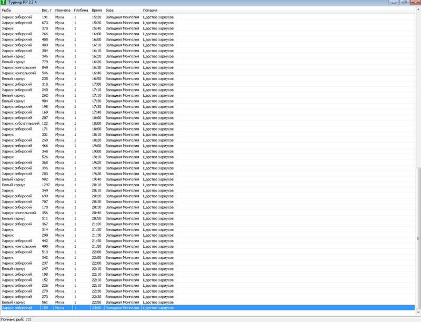421x322 pixels.
Task: Click the time cell 16:50
Action: (96, 78)
